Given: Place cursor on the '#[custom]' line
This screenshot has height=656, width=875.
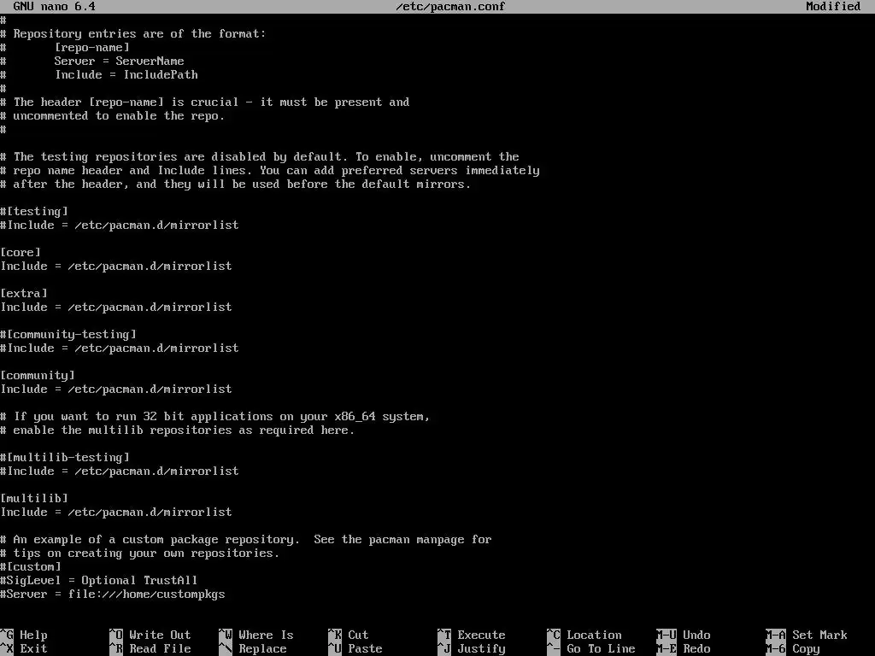Looking at the screenshot, I should (31, 567).
